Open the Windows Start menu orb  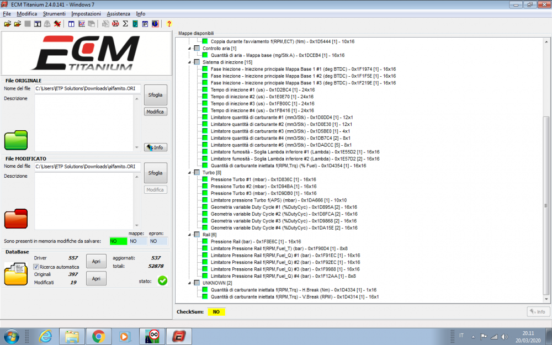coord(12,336)
